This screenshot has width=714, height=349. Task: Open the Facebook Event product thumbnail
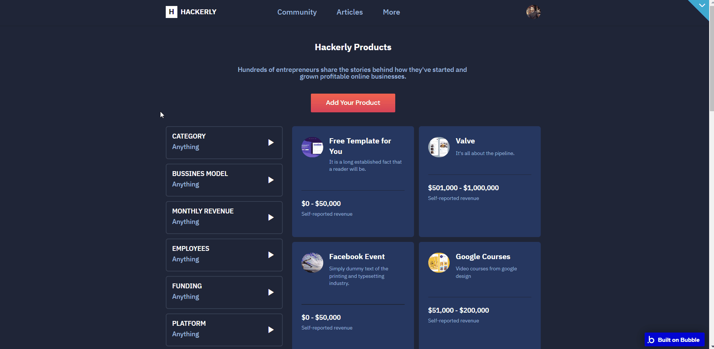tap(312, 262)
